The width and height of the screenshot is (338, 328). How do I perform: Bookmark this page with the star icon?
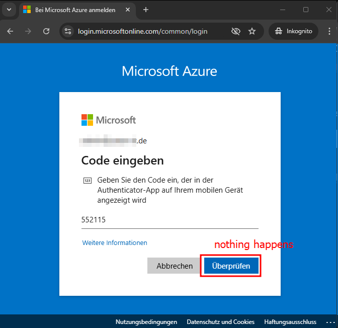click(x=252, y=31)
